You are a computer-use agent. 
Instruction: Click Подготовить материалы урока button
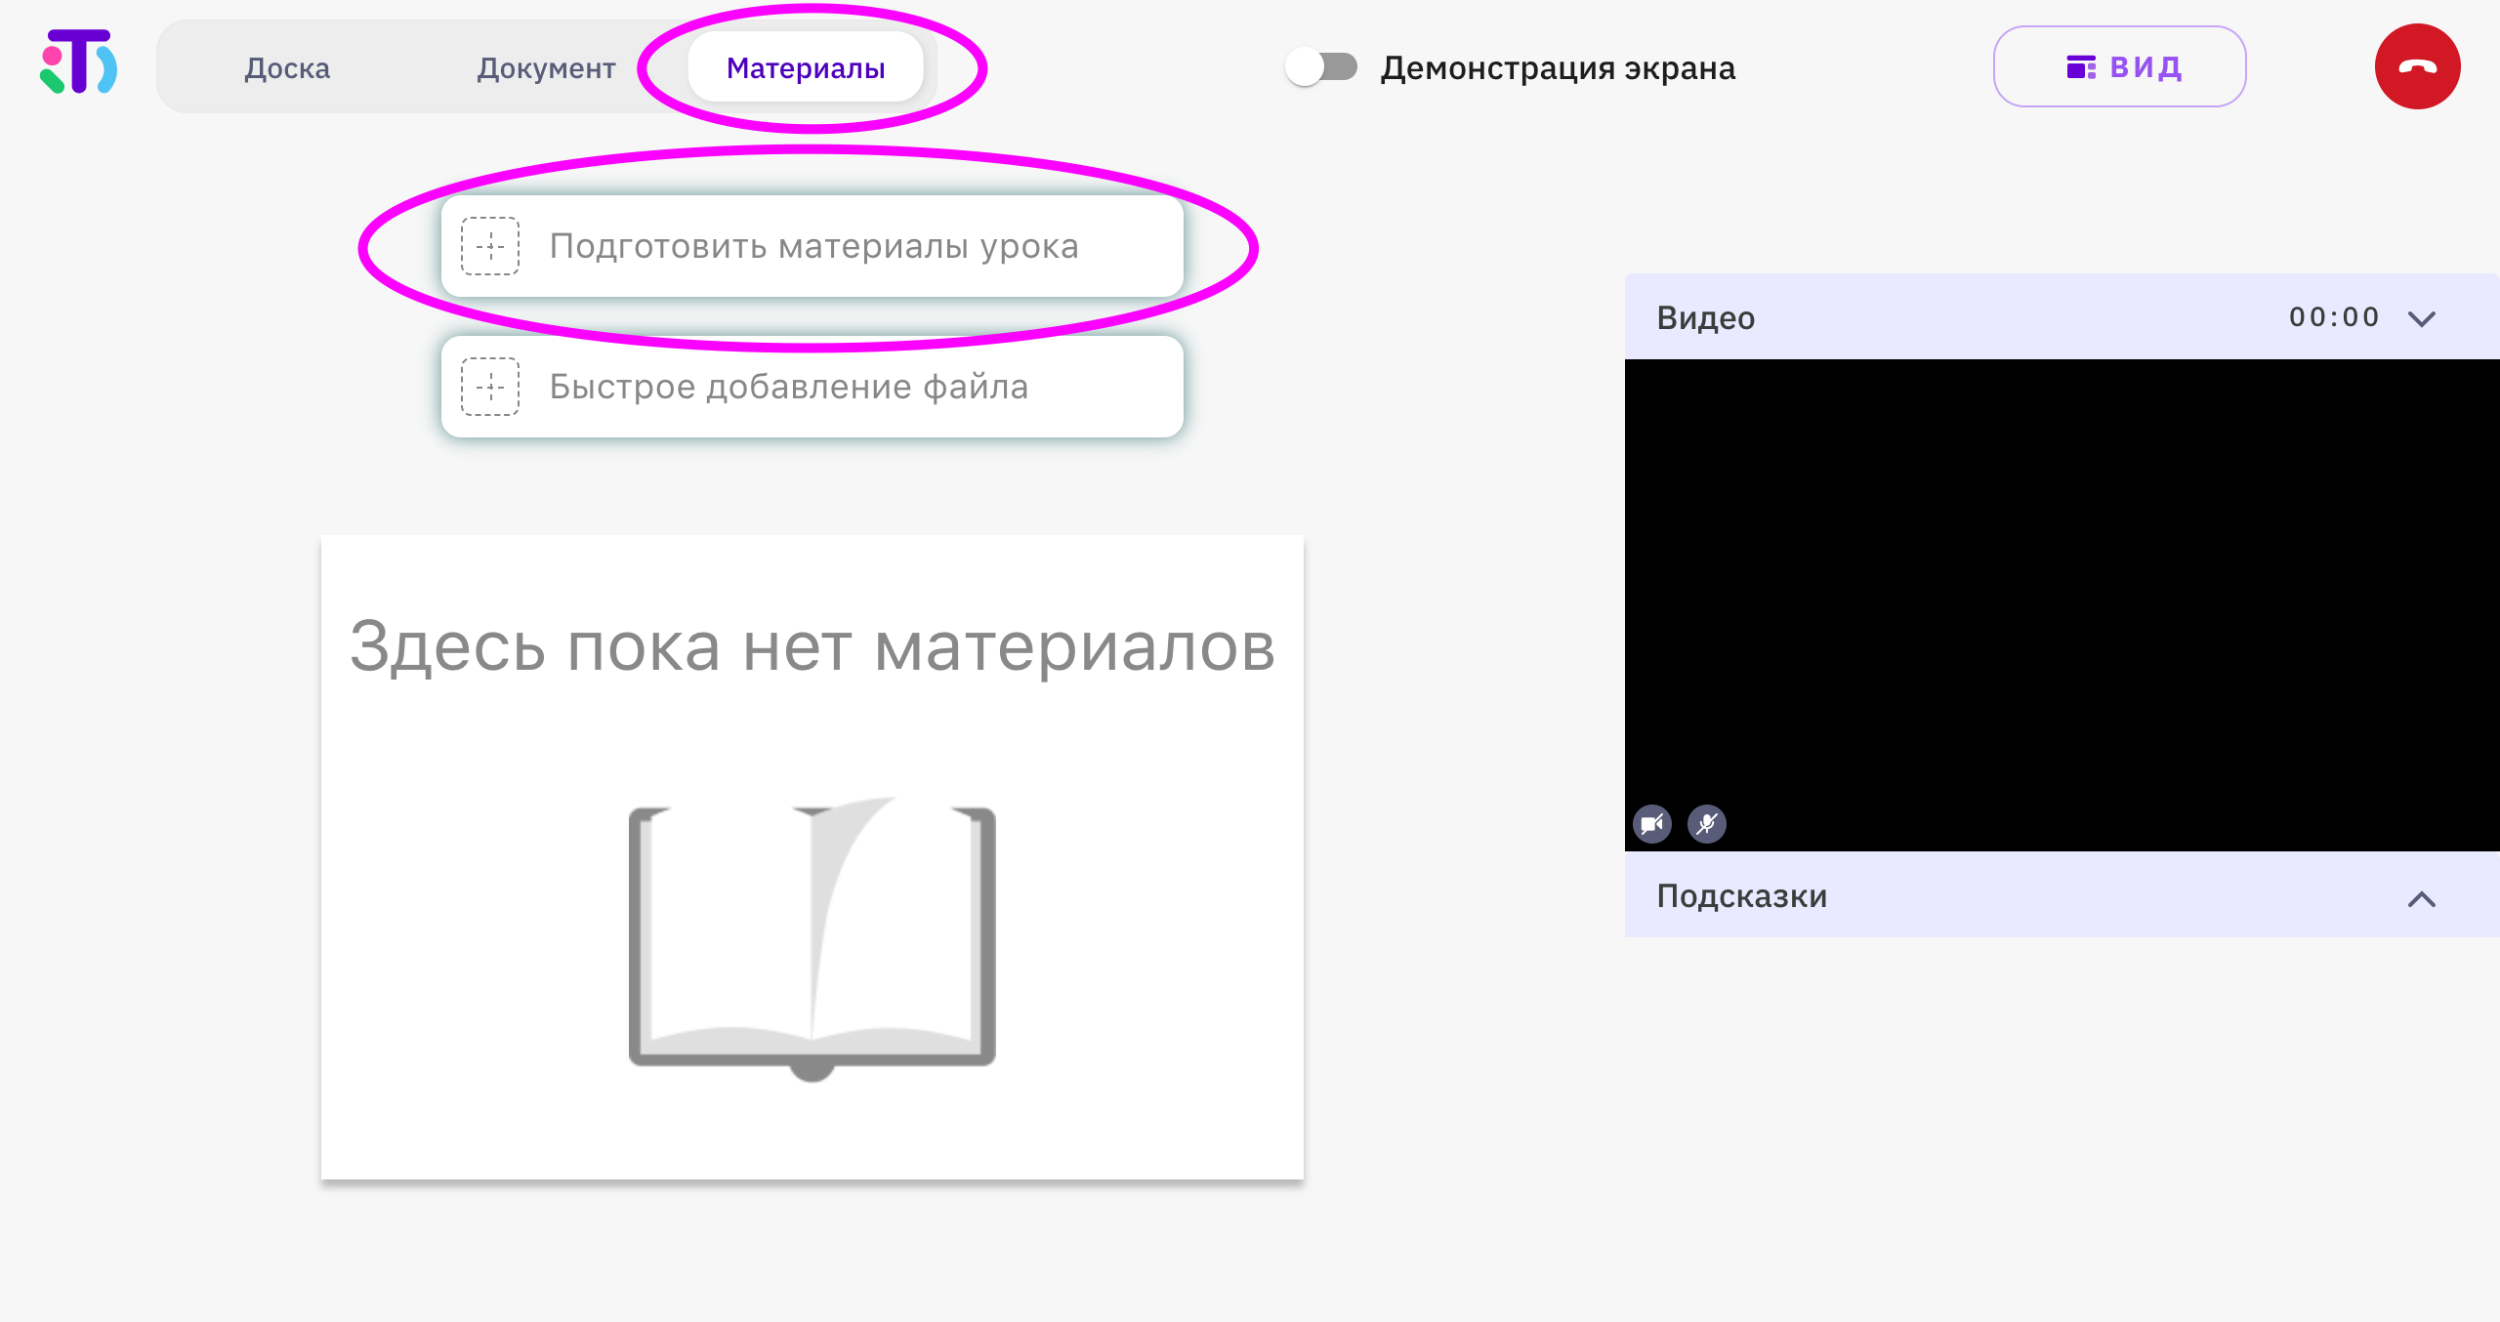tap(812, 246)
